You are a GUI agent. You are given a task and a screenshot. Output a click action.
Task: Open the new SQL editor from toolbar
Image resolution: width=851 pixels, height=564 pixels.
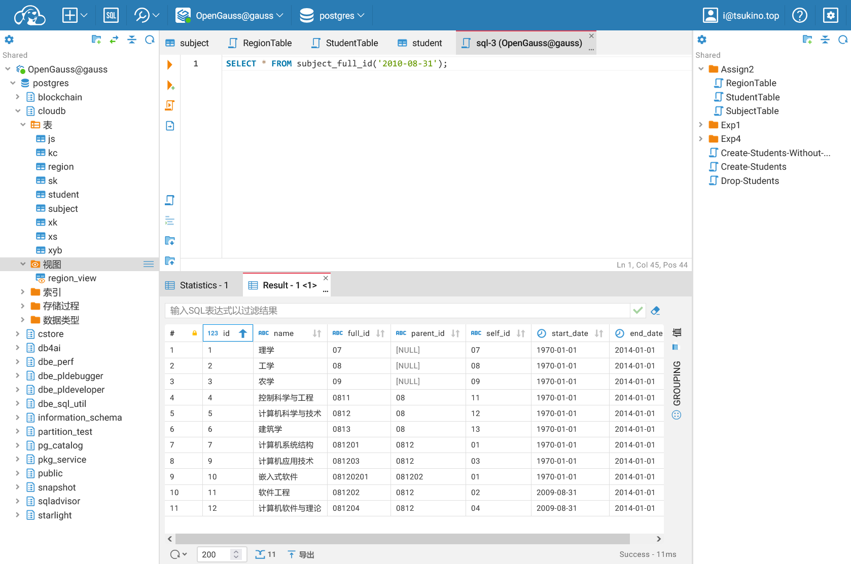(111, 16)
